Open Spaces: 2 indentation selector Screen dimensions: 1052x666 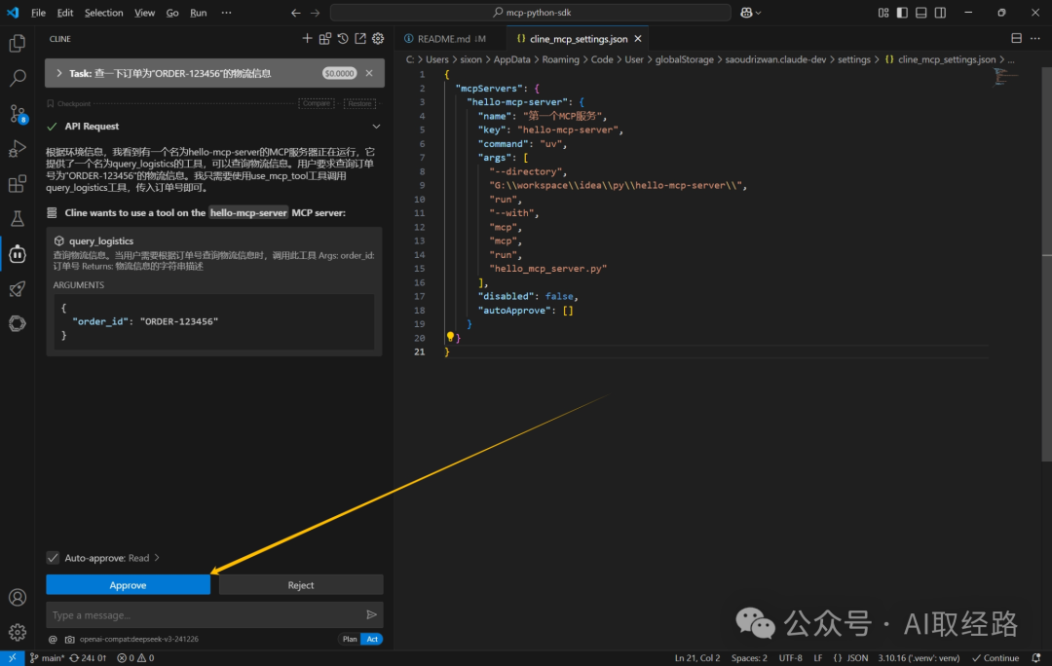point(749,658)
